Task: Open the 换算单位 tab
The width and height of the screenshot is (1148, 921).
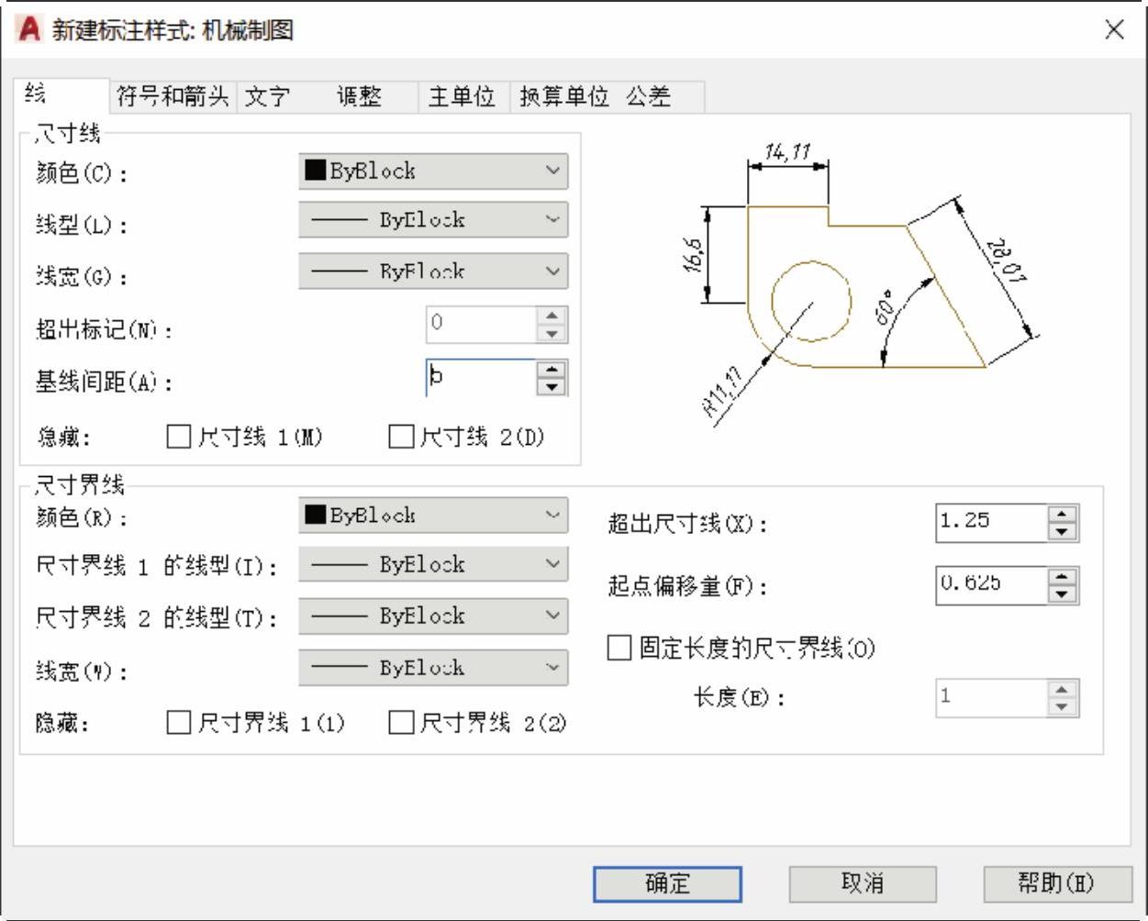Action: pyautogui.click(x=564, y=96)
